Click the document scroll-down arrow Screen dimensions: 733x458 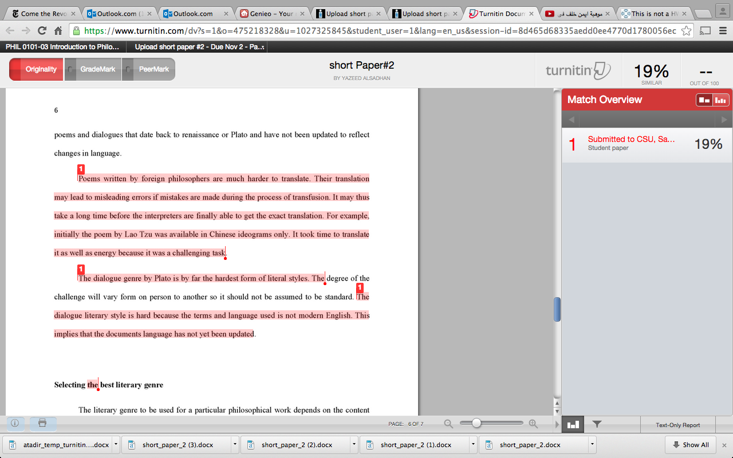point(557,412)
